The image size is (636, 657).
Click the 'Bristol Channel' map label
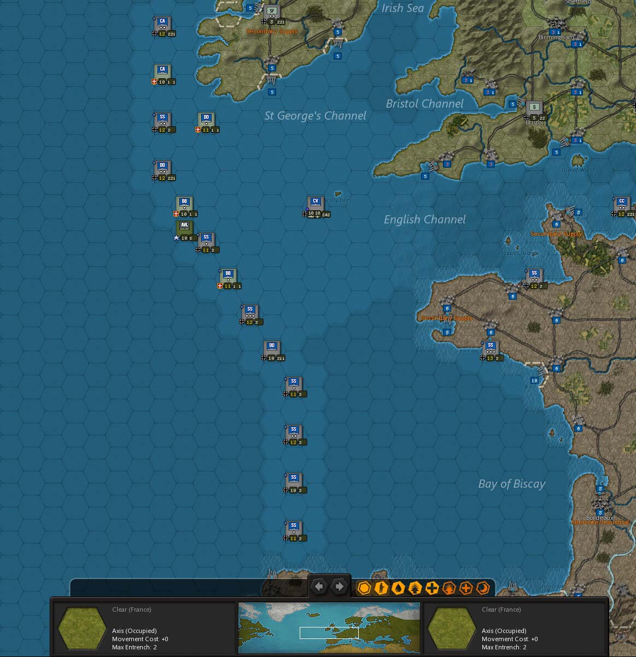coord(424,104)
